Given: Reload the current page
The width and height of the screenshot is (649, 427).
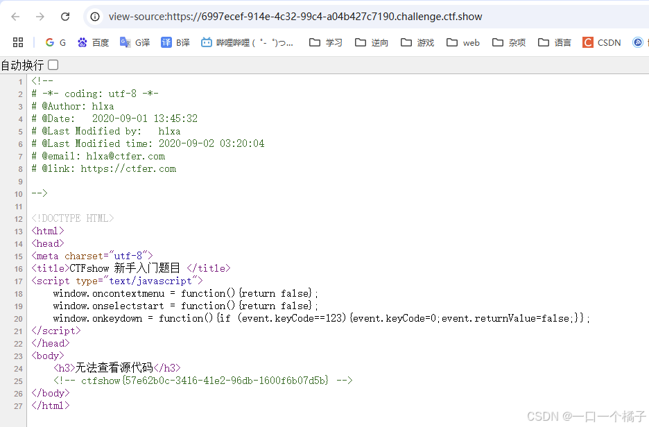Looking at the screenshot, I should click(x=65, y=17).
